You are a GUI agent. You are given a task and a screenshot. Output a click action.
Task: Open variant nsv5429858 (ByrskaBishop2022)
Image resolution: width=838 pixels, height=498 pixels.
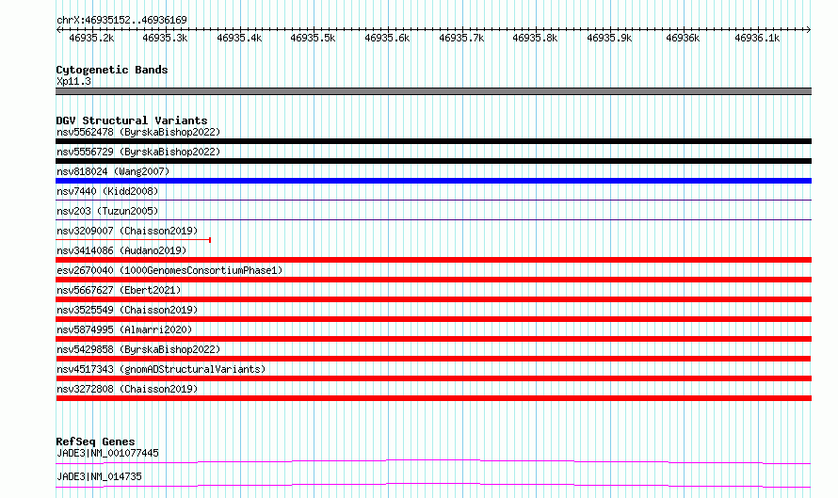click(138, 349)
